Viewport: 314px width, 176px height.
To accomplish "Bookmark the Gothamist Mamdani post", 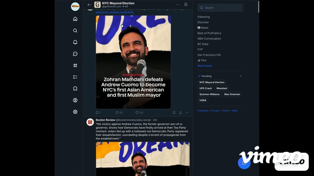I will pos(174,113).
